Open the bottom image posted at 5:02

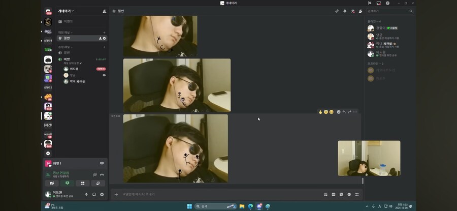[176, 148]
